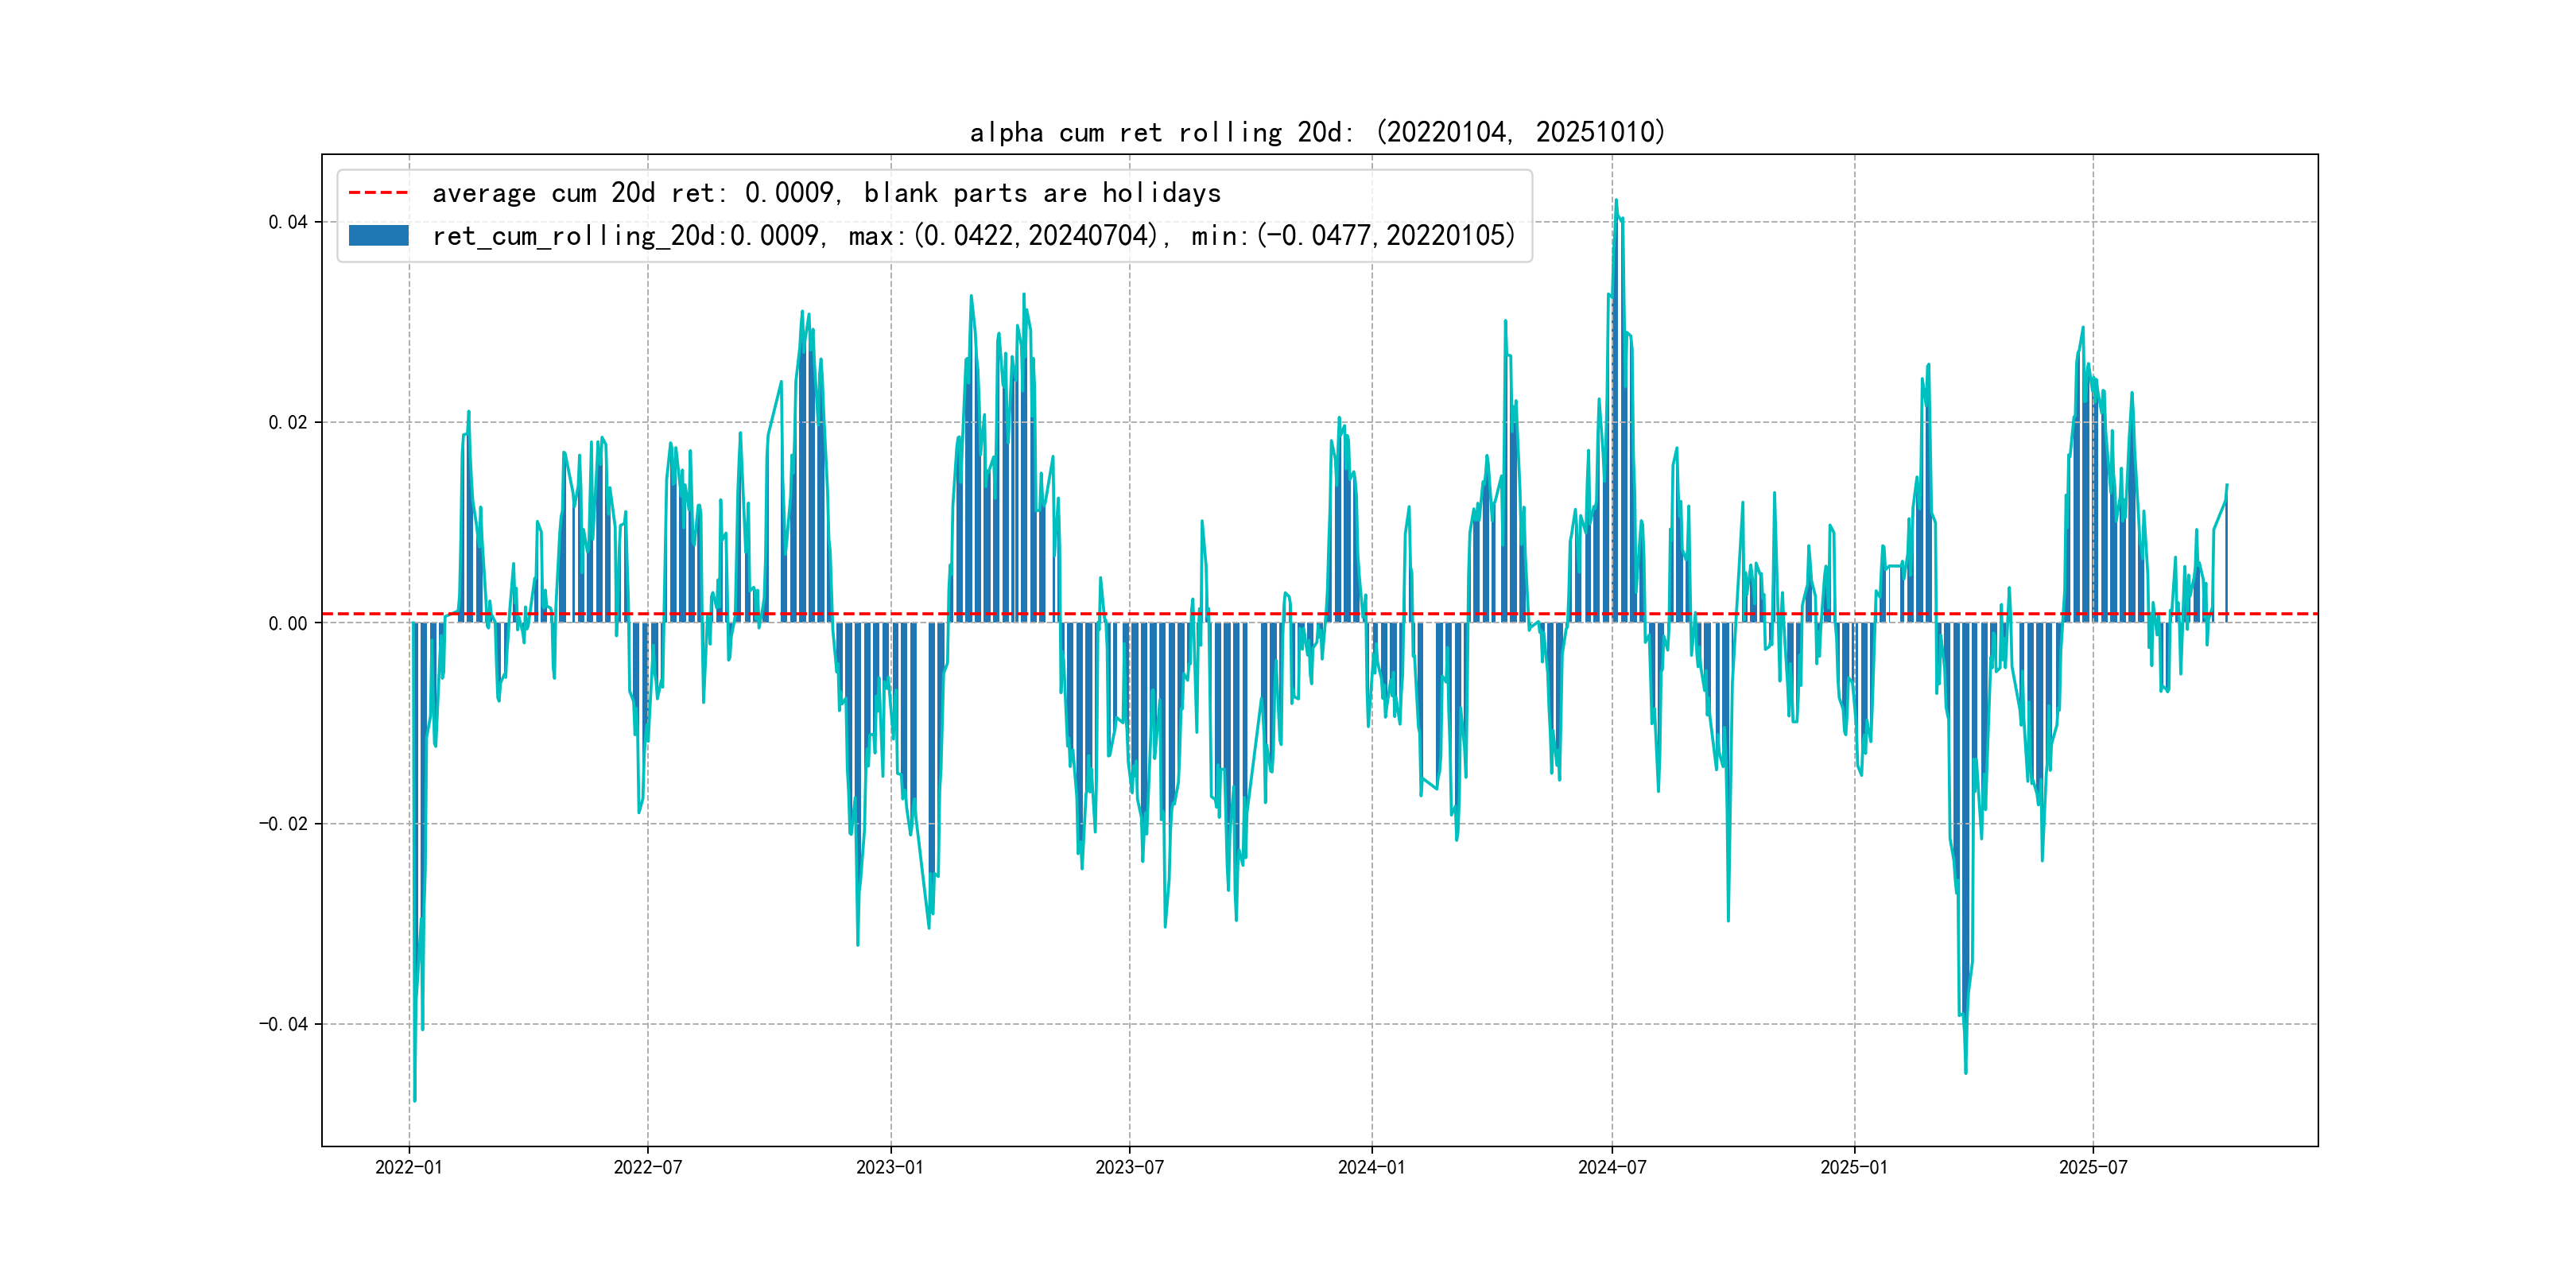Click the 0.02 y-axis tick label
The image size is (2576, 1288).
click(x=287, y=422)
